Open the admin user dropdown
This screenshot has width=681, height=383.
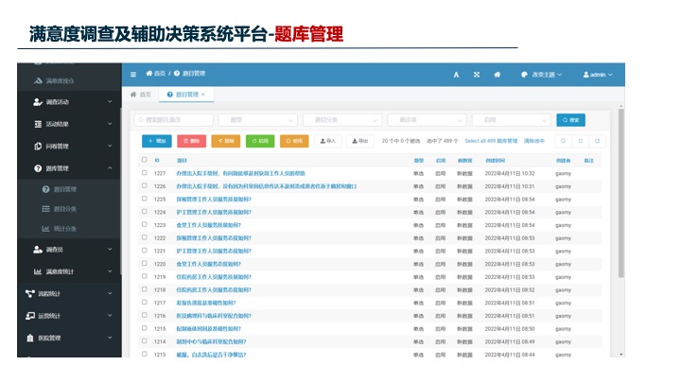[x=599, y=75]
